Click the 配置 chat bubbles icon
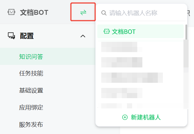194x134 pixels. point(11,36)
